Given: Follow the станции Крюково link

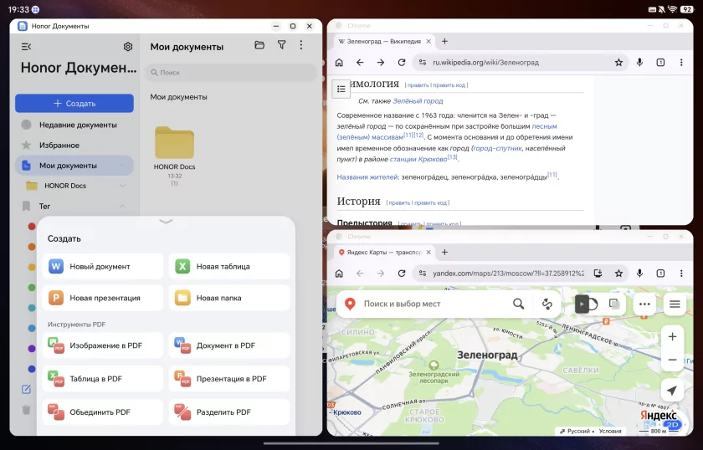Looking at the screenshot, I should [x=418, y=159].
